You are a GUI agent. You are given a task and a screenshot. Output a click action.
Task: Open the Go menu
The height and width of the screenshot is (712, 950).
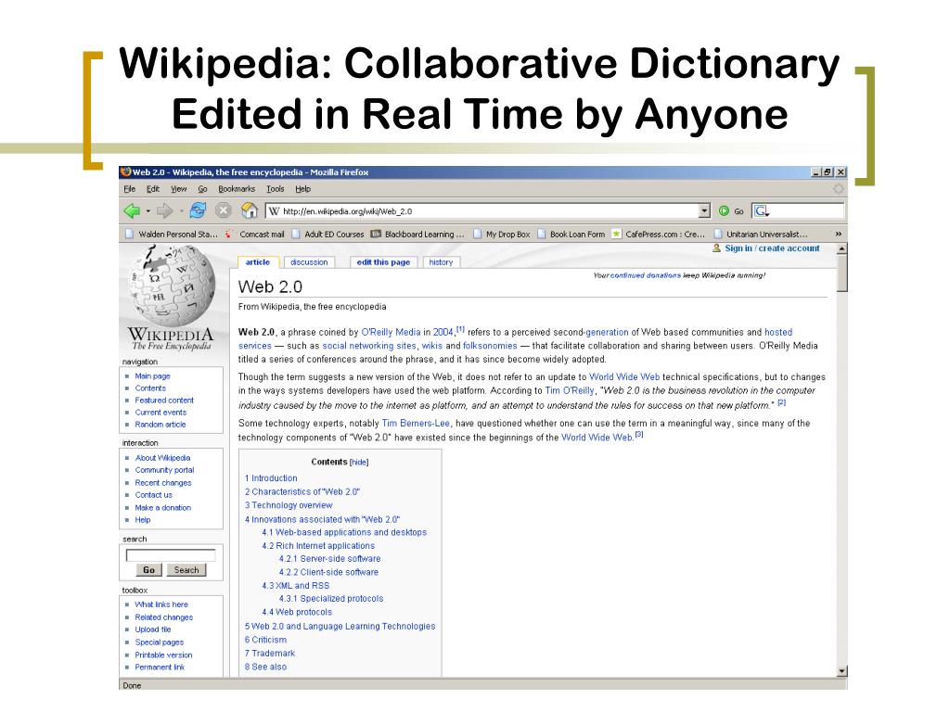click(x=202, y=189)
